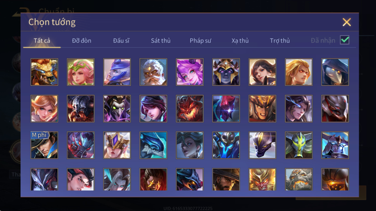Select the golden monkey king hero
Image resolution: width=376 pixels, height=211 pixels.
262,179
